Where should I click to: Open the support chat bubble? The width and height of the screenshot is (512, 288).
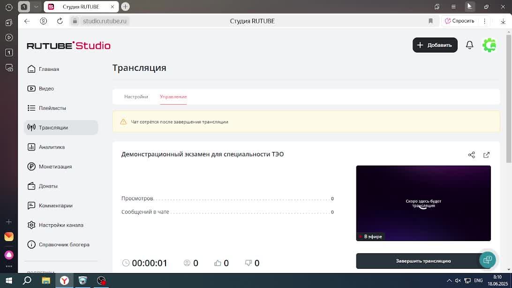point(488,260)
